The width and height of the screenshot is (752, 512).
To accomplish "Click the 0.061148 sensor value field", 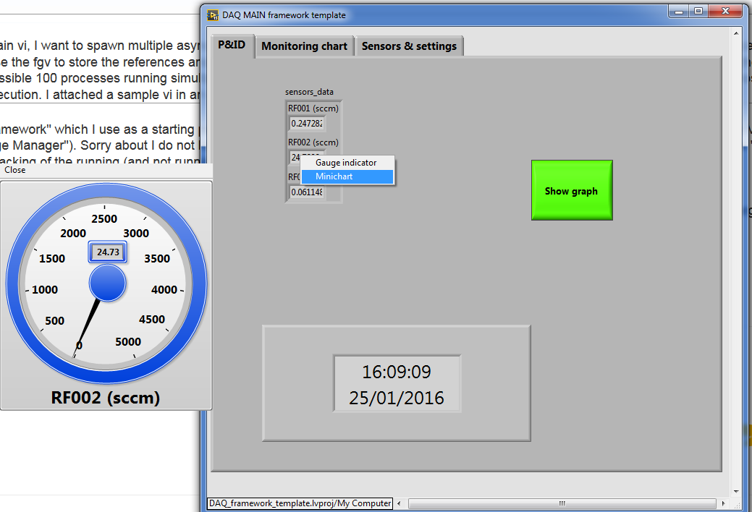I will (308, 192).
